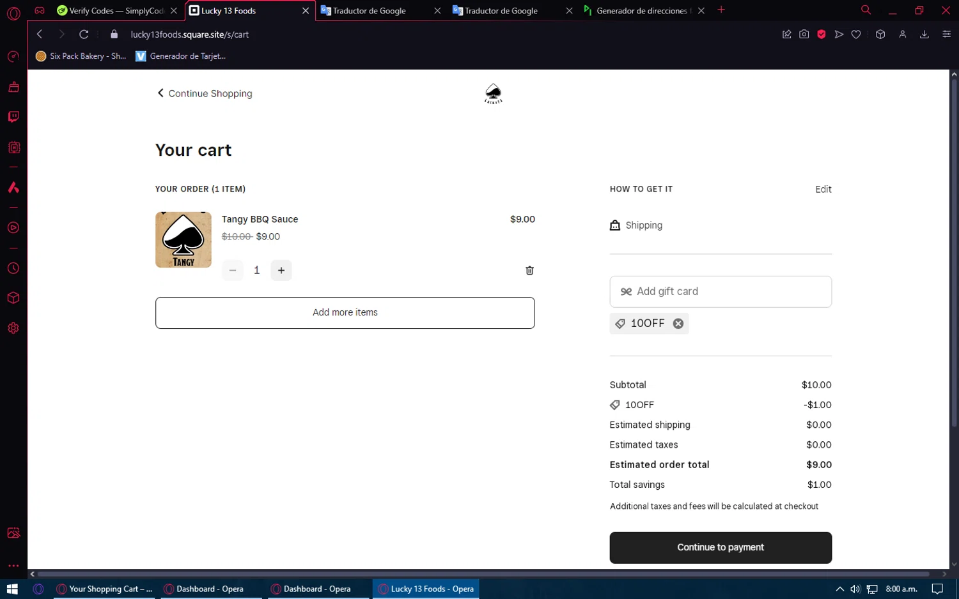Open the network icon in the tray
Image resolution: width=959 pixels, height=599 pixels.
click(x=872, y=589)
